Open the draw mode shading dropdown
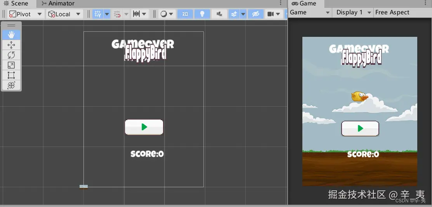Screen dimensions: 432x207 pos(167,14)
